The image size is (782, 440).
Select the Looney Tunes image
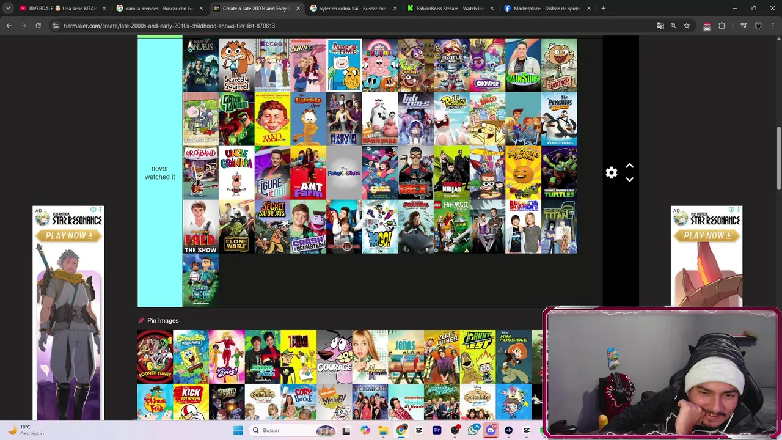[x=155, y=356]
